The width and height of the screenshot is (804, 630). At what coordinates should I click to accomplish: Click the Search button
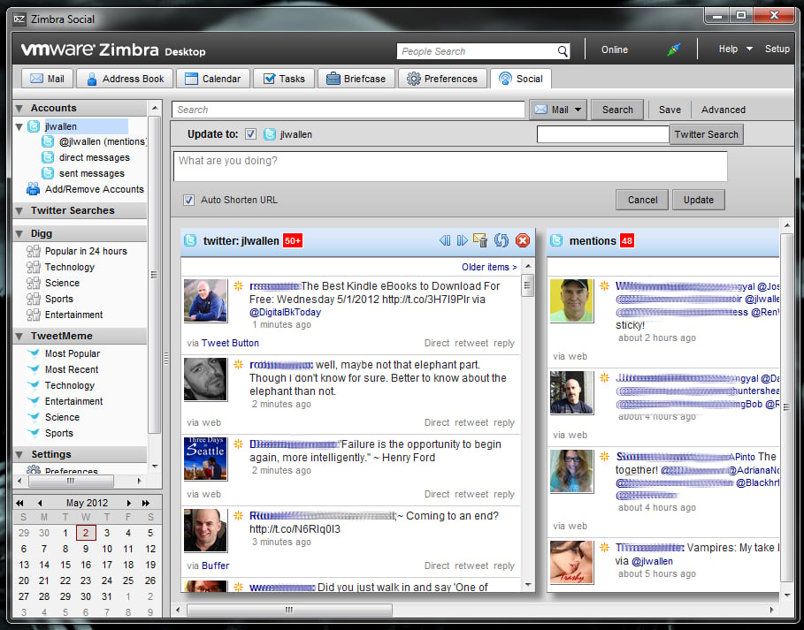tap(617, 110)
